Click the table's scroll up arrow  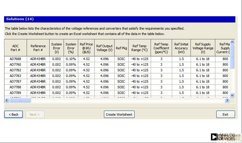(232, 42)
